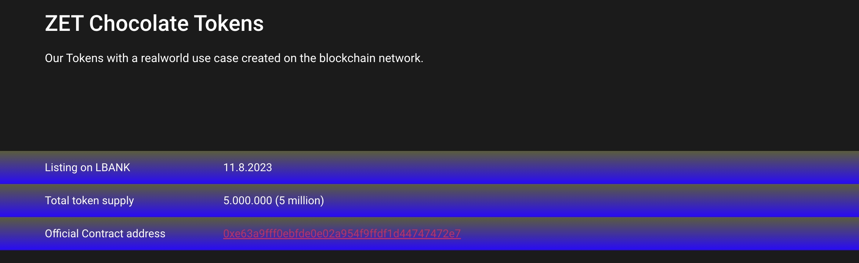This screenshot has height=263, width=859.
Task: Click the word Listing in the first row
Action: pos(61,167)
